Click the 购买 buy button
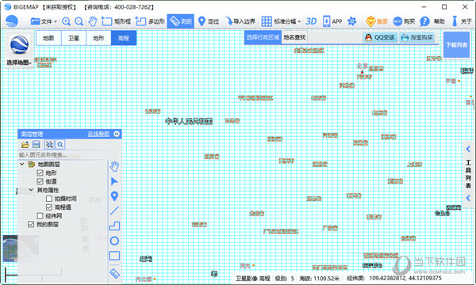 404,21
